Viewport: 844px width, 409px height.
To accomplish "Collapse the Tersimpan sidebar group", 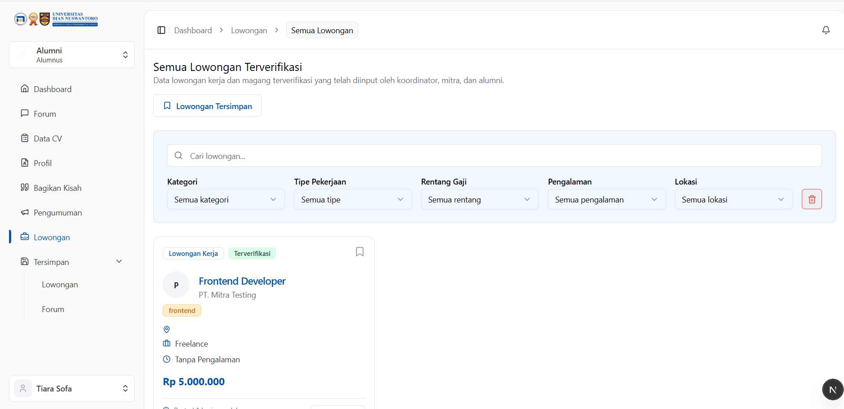I will coord(72,262).
